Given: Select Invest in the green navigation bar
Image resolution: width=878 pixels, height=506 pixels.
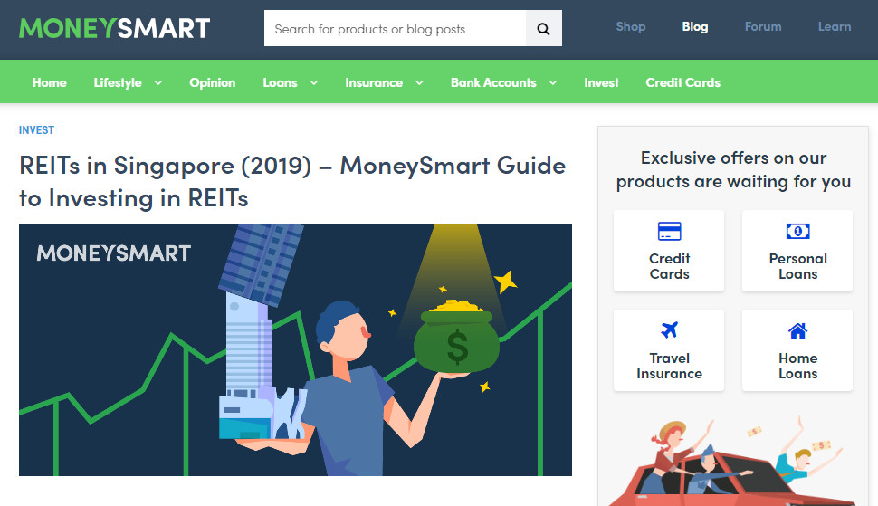Looking at the screenshot, I should pyautogui.click(x=601, y=82).
